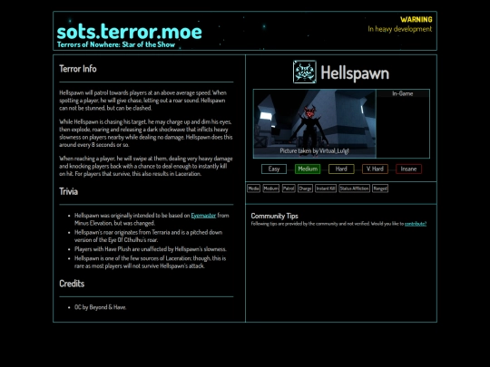Select the Easy difficulty button
490x367 pixels.
[x=274, y=169]
